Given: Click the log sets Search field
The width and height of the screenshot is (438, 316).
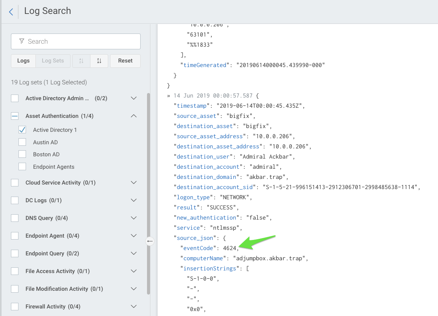Looking at the screenshot, I should 81,41.
